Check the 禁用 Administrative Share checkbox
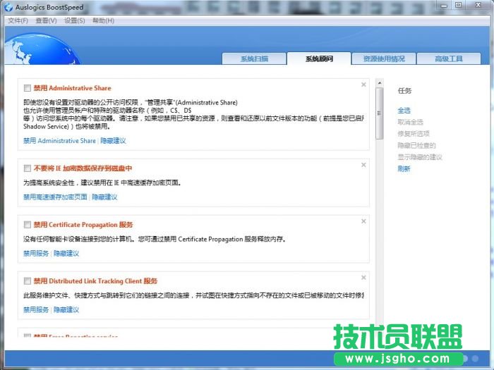Screen dimensions: 494x370 point(28,88)
